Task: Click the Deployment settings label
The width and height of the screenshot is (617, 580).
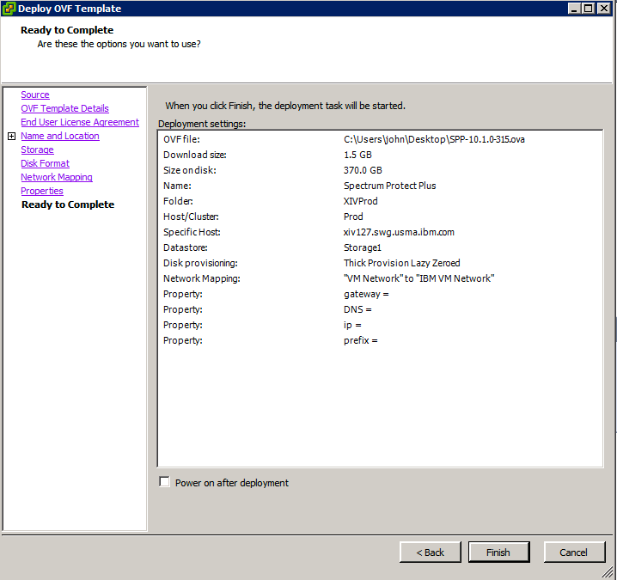Action: pyautogui.click(x=202, y=124)
